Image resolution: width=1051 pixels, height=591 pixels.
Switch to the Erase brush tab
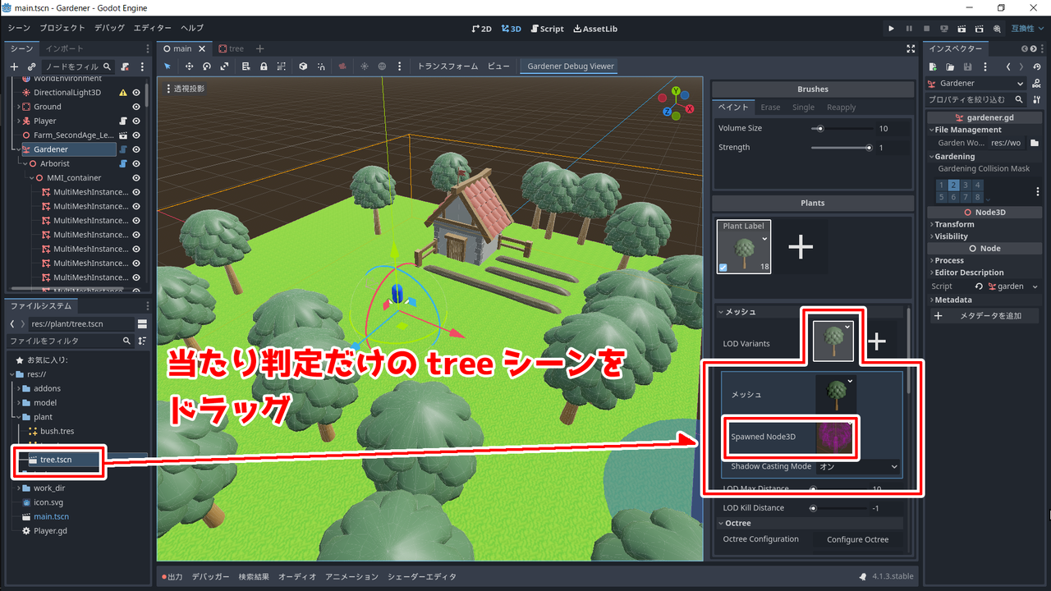pos(770,108)
